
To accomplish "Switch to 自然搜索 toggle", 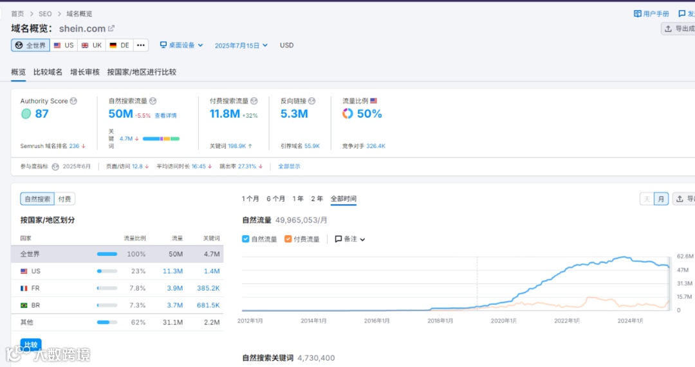I will [x=37, y=199].
